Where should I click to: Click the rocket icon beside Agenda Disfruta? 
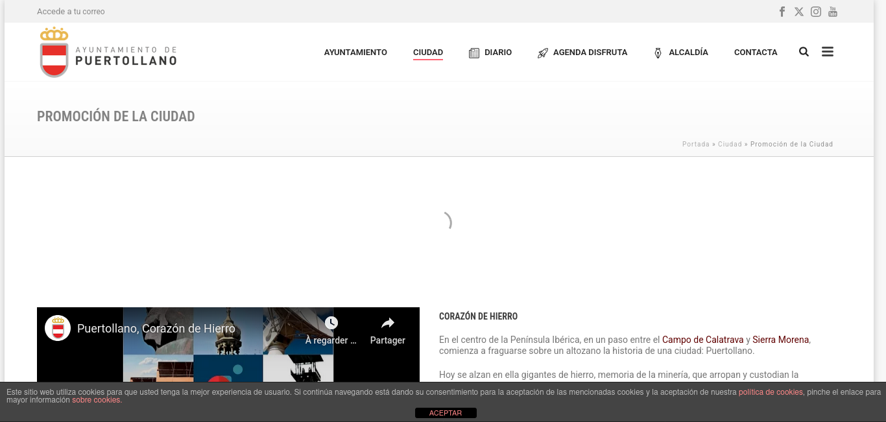tap(543, 53)
